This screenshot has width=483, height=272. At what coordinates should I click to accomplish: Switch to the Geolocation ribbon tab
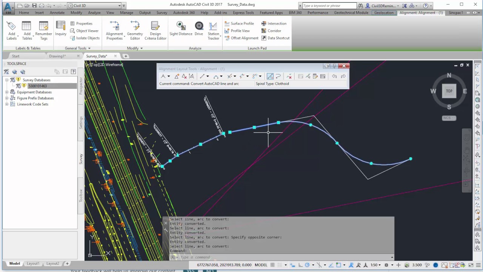click(x=384, y=12)
